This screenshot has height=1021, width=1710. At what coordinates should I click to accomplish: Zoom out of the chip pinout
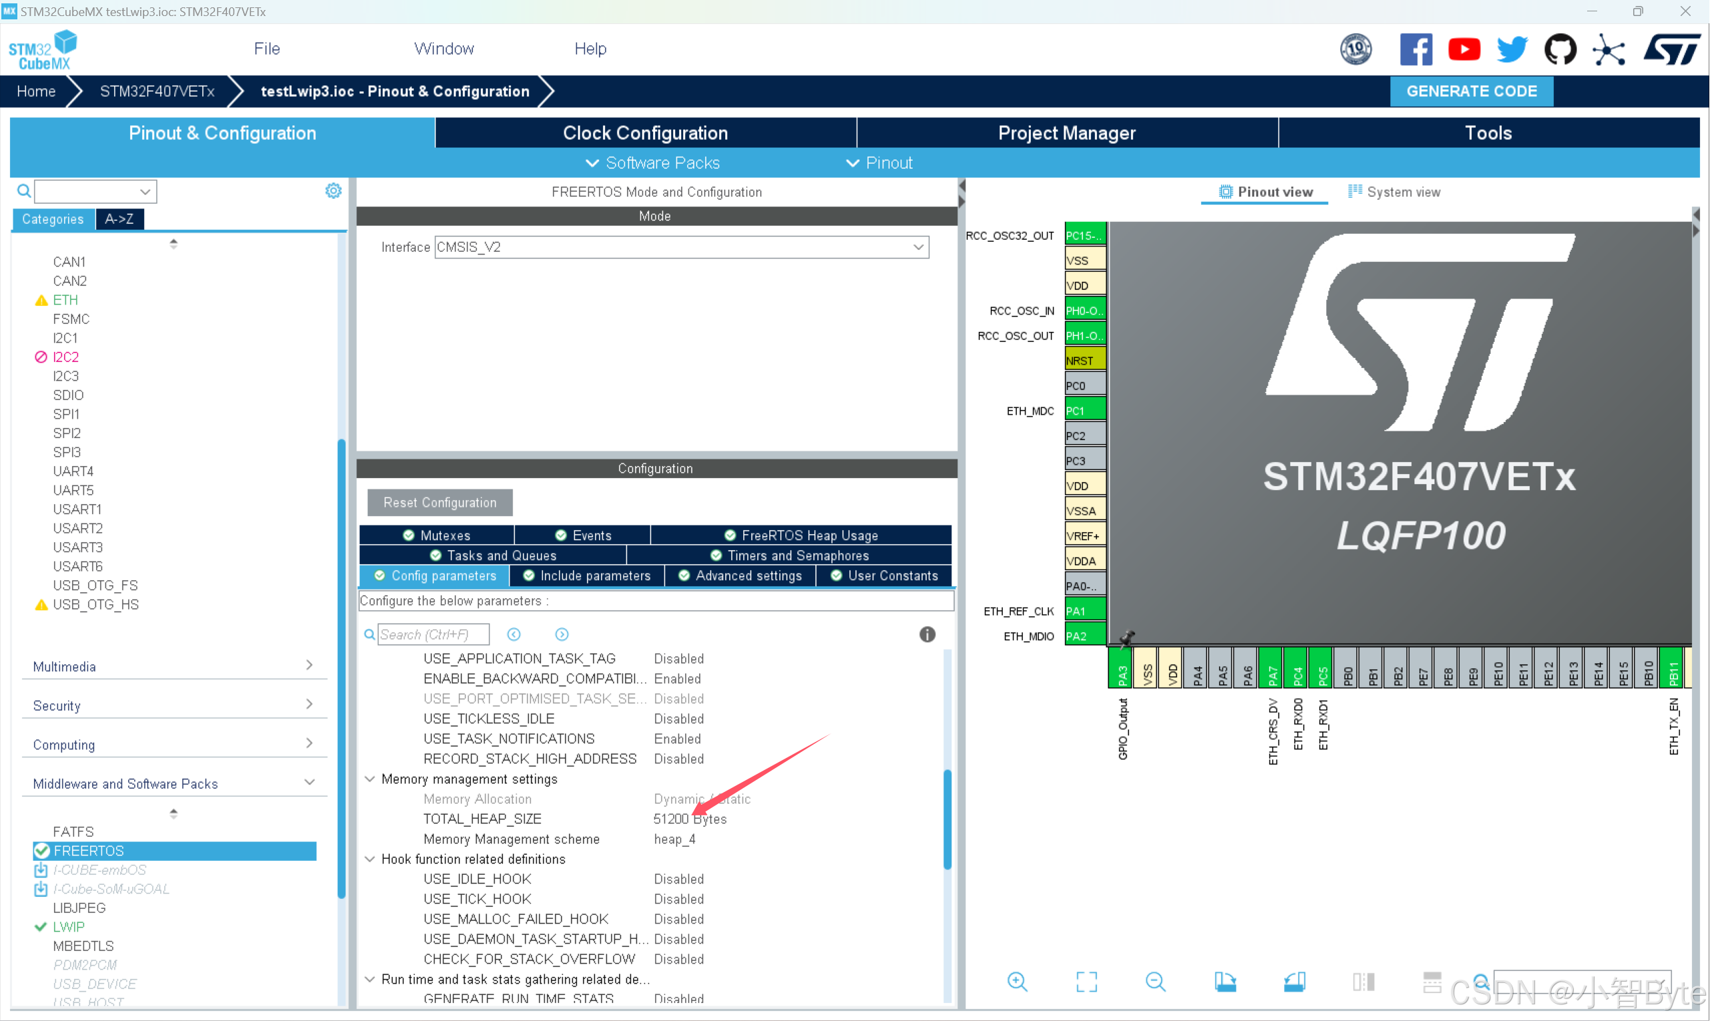1156,982
